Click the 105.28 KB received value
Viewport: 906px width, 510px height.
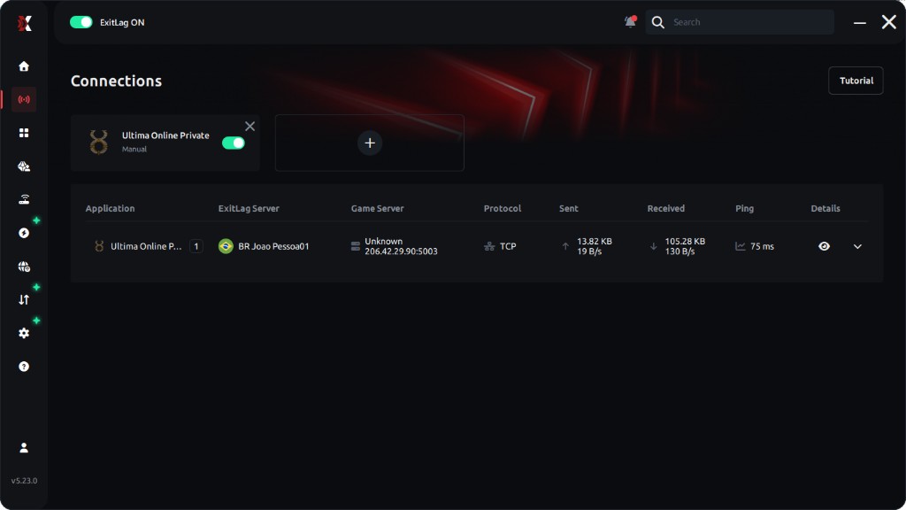point(685,241)
